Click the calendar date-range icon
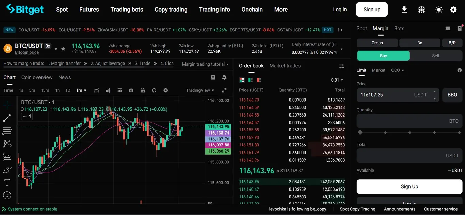465x215 pixels. click(x=143, y=90)
